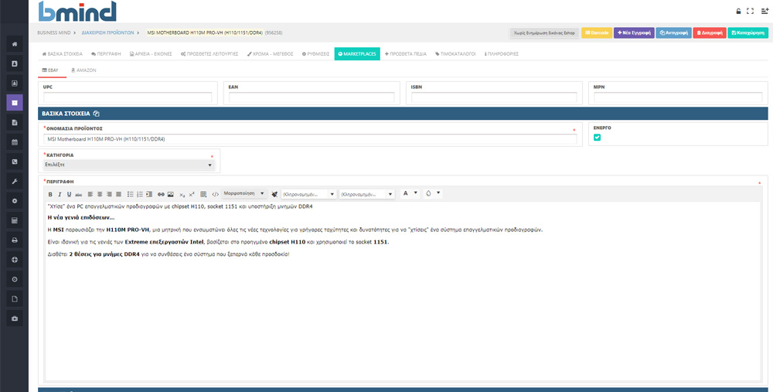Switch to ΧΡΩΜΑ - ΜΕΓΕΘΟΣ tab
The width and height of the screenshot is (773, 392).
(270, 54)
